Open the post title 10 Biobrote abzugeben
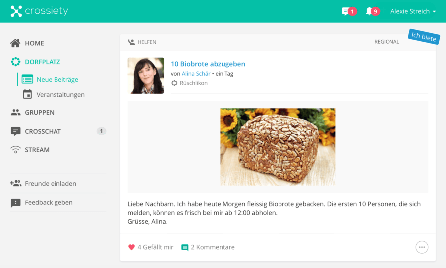This screenshot has width=446, height=268. tap(208, 64)
